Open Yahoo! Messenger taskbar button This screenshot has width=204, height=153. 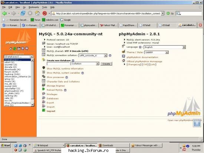pos(146,146)
